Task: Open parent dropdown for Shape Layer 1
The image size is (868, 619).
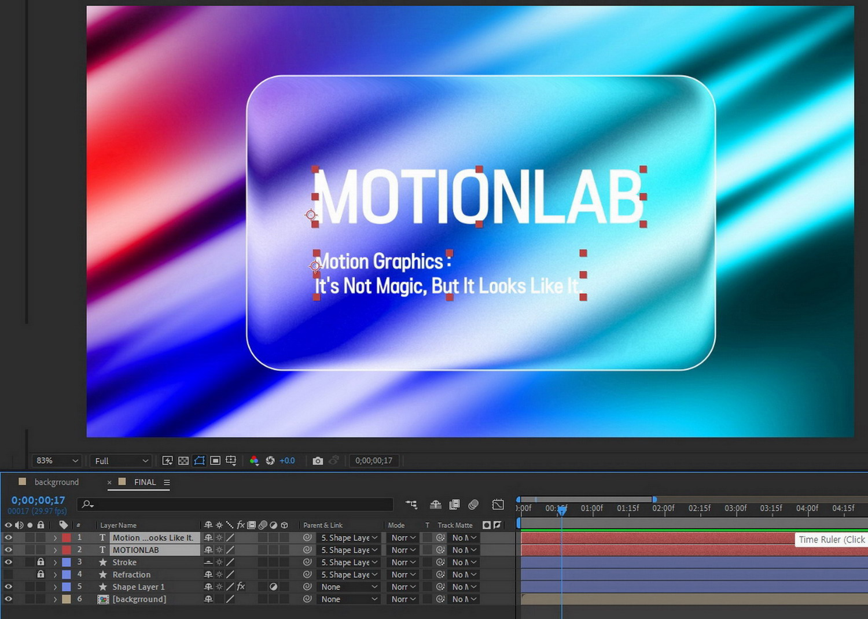Action: tap(349, 587)
